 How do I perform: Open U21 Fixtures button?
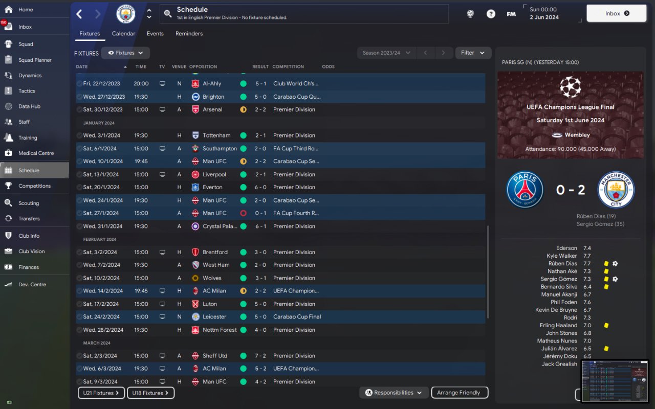[x=101, y=393]
